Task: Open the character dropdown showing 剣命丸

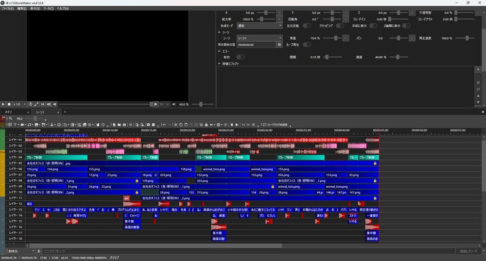Action: coord(20,251)
